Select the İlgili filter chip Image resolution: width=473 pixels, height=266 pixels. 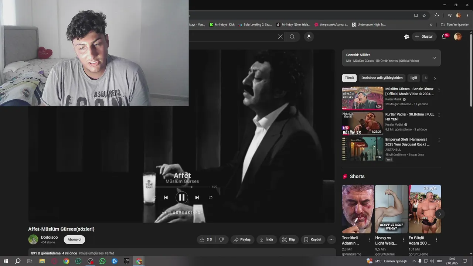[414, 78]
